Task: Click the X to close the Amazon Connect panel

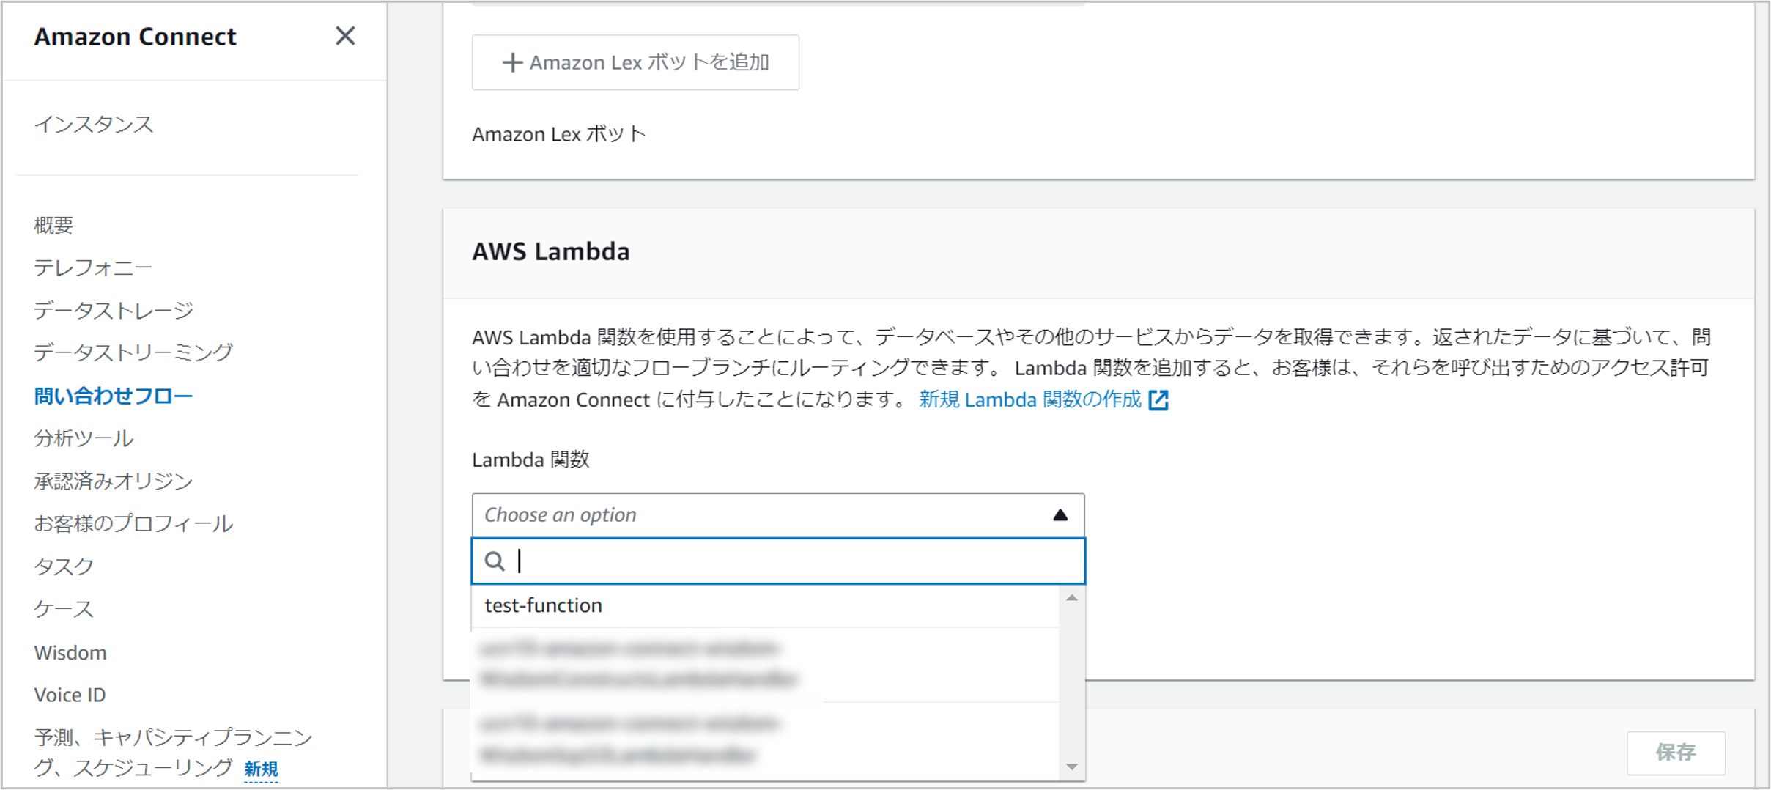Action: pos(345,36)
